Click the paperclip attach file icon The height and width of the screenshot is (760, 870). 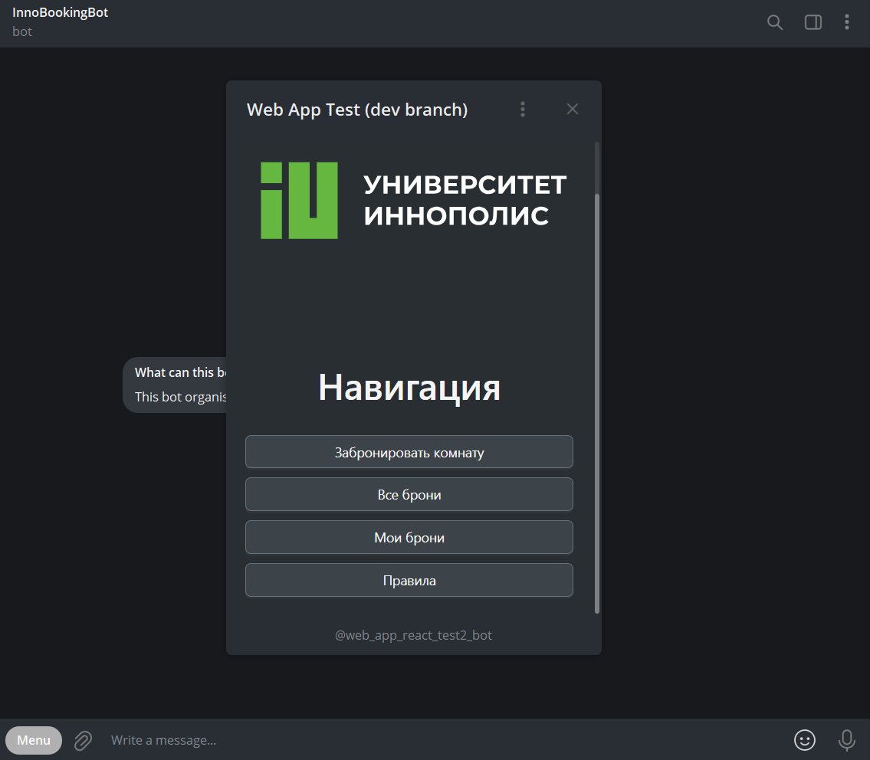click(x=84, y=740)
